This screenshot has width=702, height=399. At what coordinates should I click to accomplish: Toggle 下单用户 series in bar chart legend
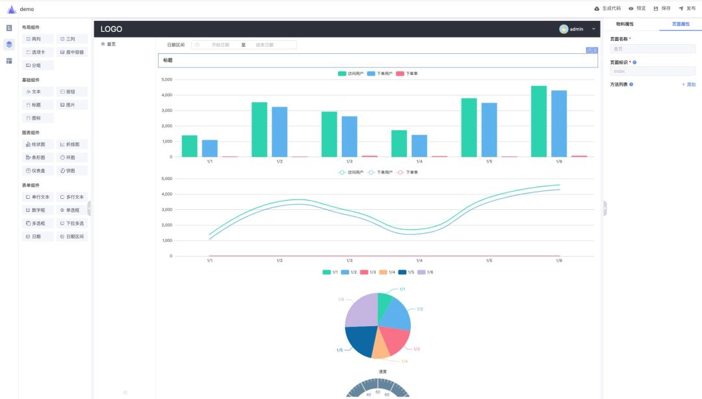pyautogui.click(x=380, y=73)
